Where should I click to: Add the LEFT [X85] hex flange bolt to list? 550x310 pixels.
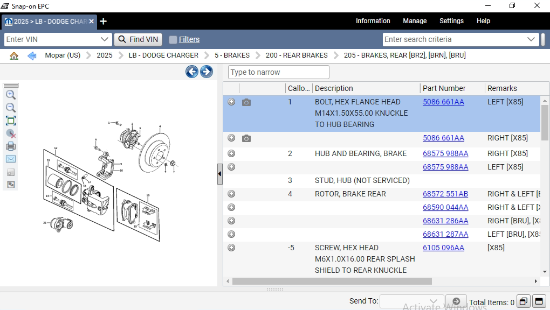pos(231,102)
